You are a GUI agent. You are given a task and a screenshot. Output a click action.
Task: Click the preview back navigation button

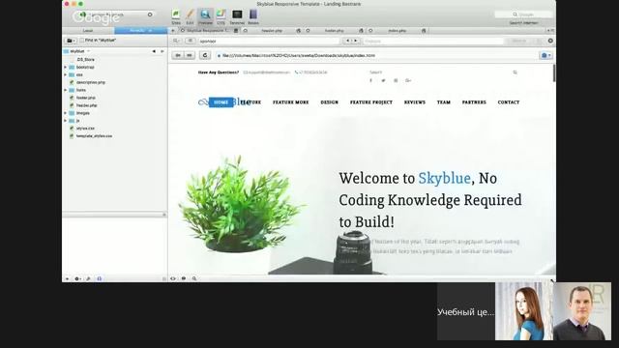tap(178, 55)
